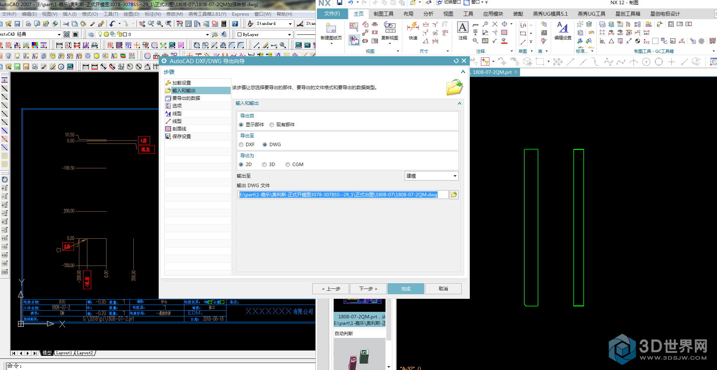Select the '剖面线' step
This screenshot has width=717, height=370.
(x=198, y=129)
